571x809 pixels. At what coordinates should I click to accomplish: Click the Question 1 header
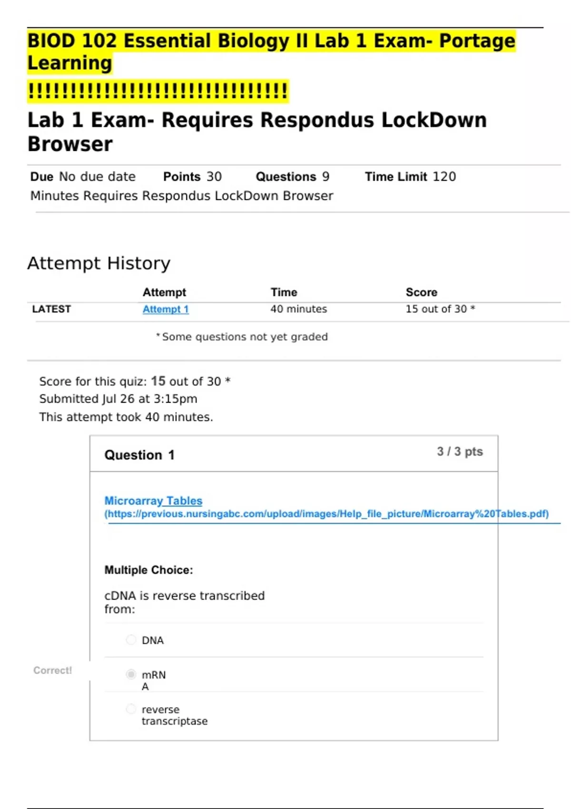point(139,455)
